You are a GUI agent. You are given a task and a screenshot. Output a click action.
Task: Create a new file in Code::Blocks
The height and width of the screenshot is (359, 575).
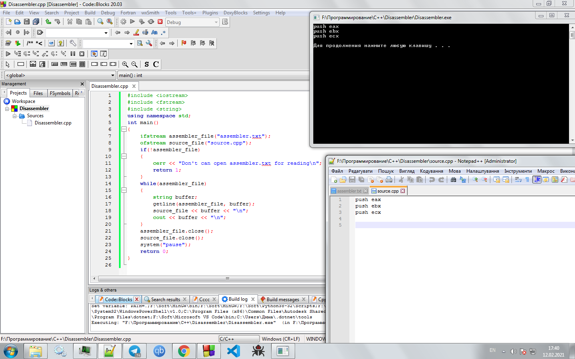click(8, 22)
